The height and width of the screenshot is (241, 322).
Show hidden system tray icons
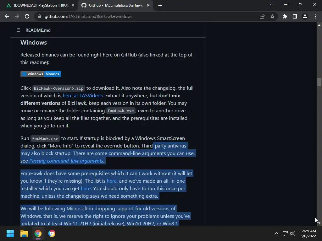pyautogui.click(x=276, y=233)
